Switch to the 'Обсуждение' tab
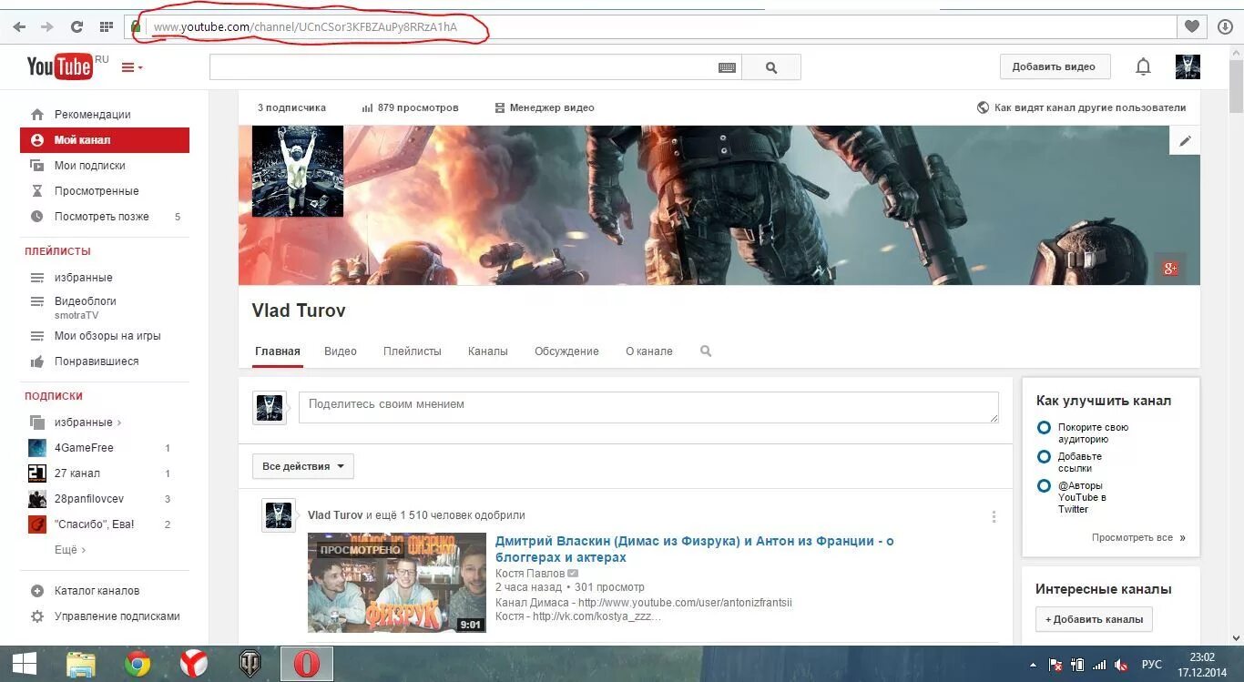 tap(566, 351)
